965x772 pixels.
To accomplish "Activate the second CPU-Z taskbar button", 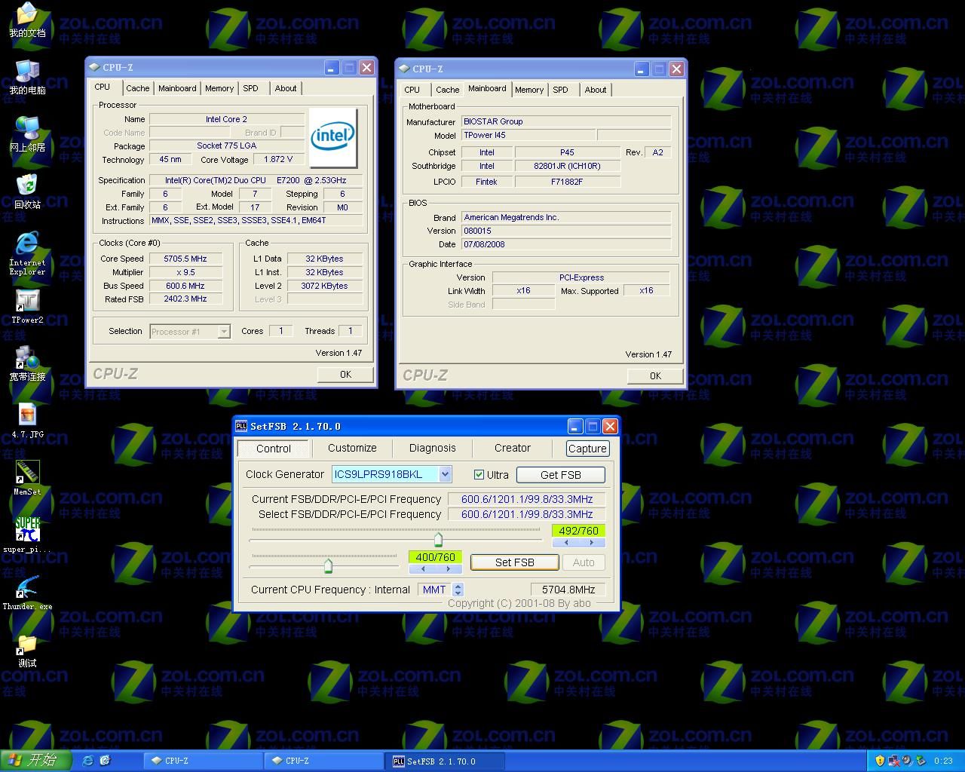I will [324, 761].
